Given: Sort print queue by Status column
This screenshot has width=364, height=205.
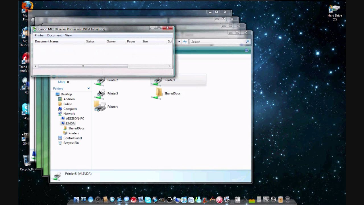Looking at the screenshot, I should [x=90, y=41].
